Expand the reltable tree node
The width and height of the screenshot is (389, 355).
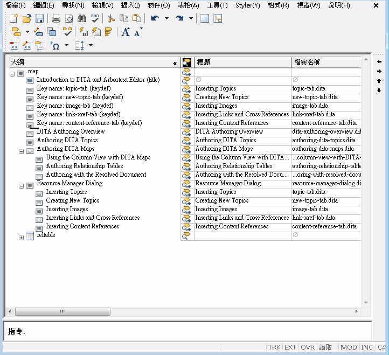coord(22,238)
